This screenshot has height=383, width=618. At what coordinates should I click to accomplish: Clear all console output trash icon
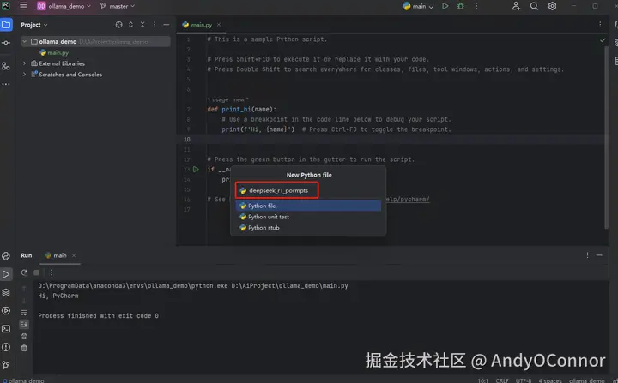[x=24, y=348]
